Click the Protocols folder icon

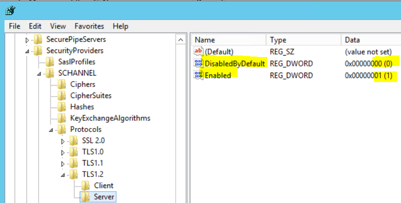pos(62,129)
